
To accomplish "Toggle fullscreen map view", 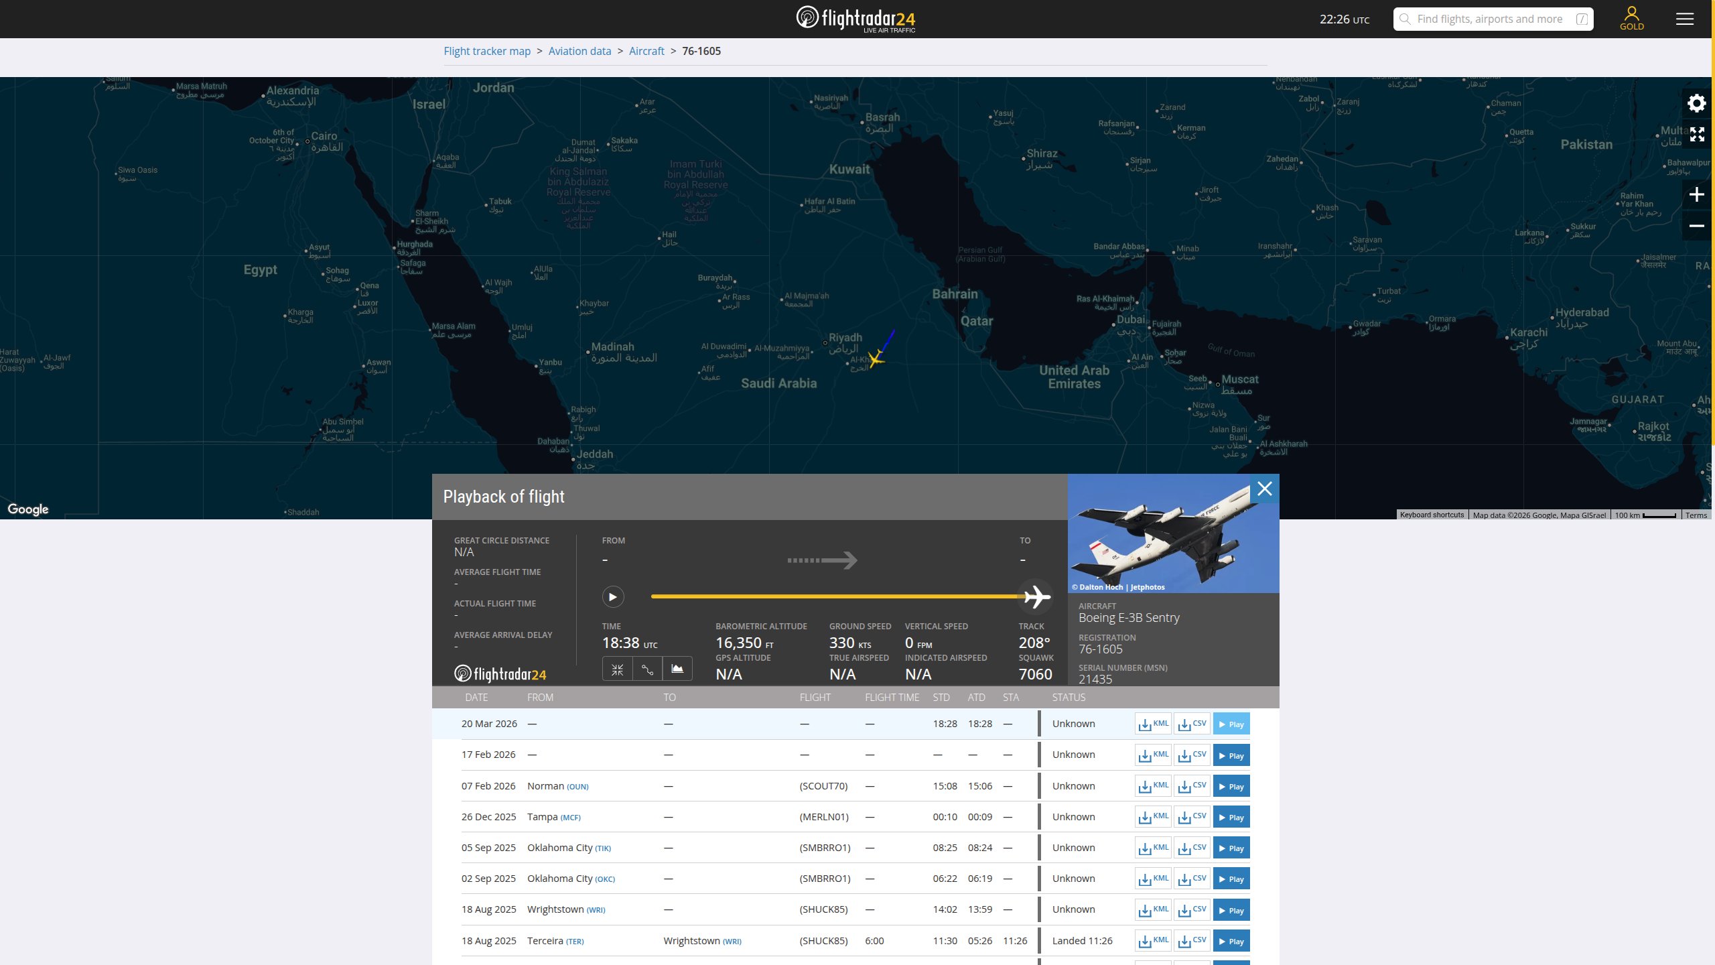I will click(1696, 135).
